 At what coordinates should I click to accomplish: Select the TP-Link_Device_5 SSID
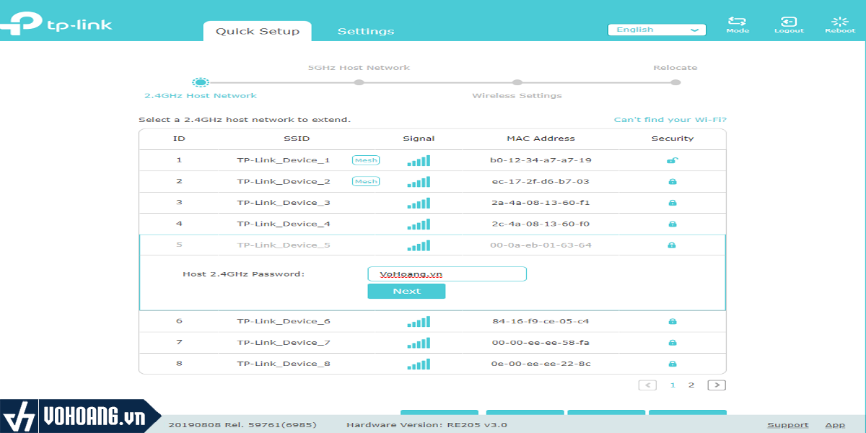click(x=284, y=245)
